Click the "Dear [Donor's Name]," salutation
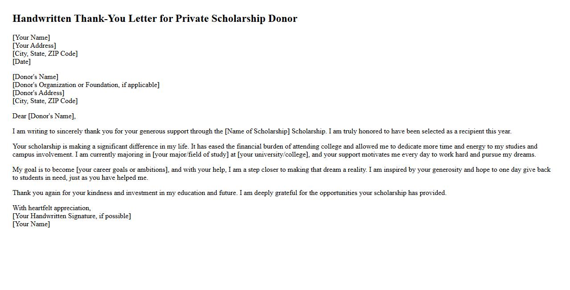This screenshot has width=570, height=290. pos(44,116)
